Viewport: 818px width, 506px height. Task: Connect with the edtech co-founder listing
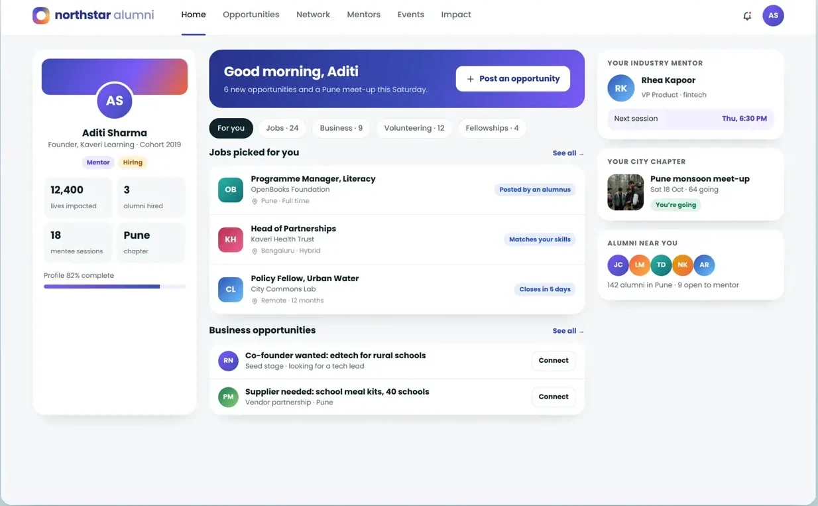tap(554, 361)
